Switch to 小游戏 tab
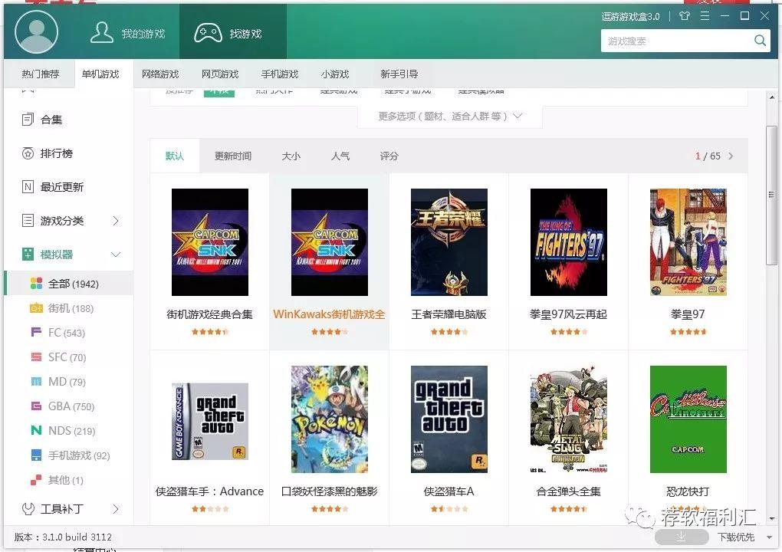Screen dimensions: 782x552 [x=335, y=74]
